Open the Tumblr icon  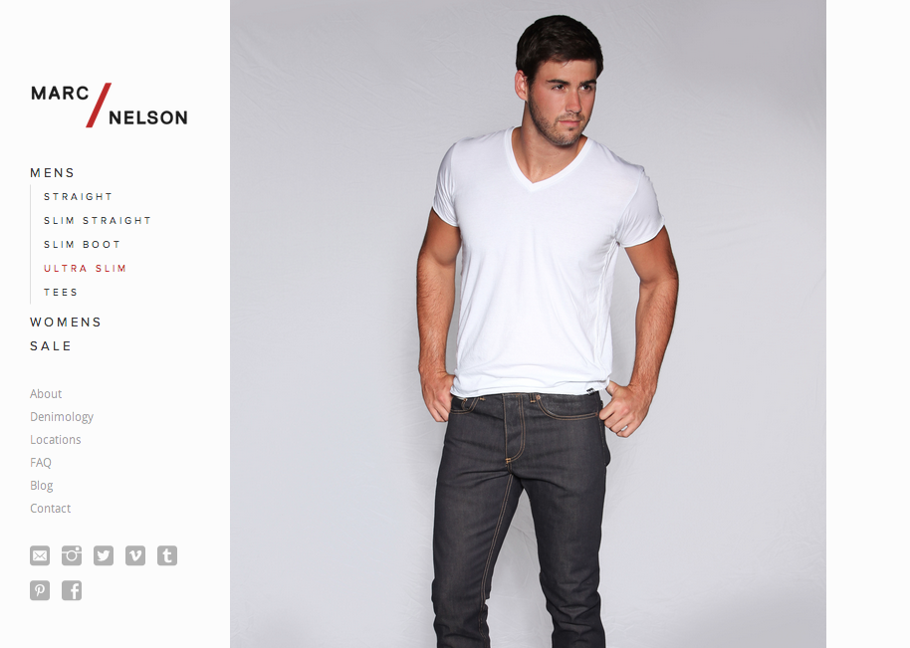[167, 555]
